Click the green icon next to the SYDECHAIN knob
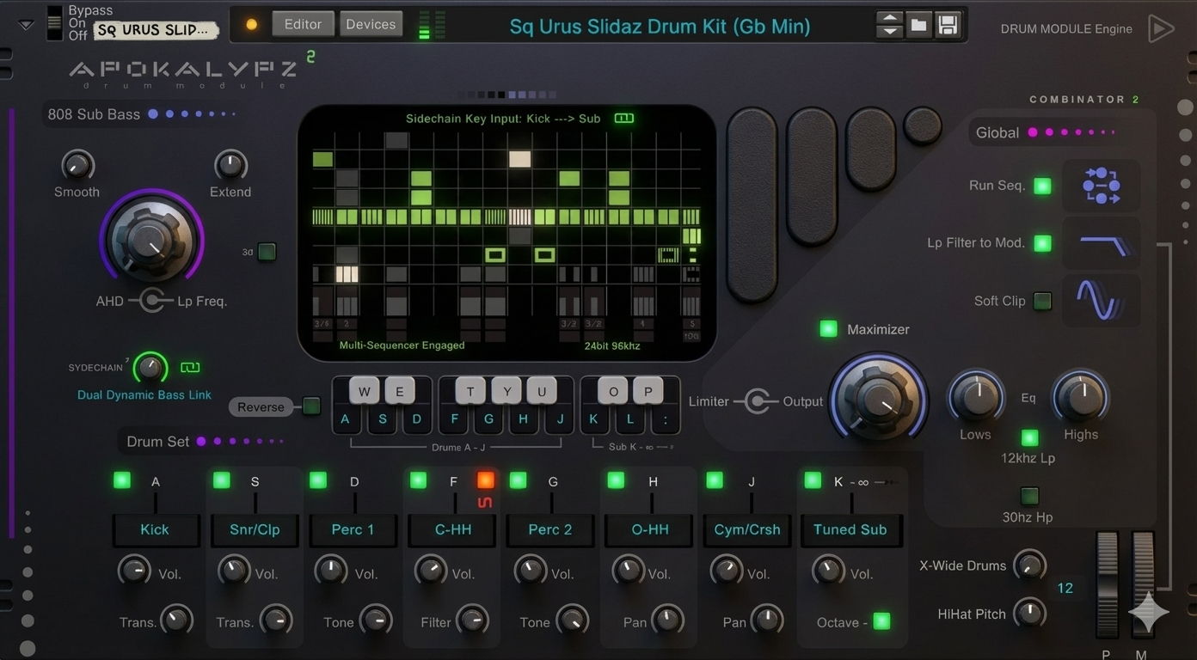Viewport: 1197px width, 660px height. pos(190,368)
